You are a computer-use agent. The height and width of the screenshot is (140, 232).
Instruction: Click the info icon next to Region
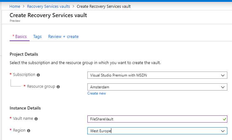click(29, 131)
